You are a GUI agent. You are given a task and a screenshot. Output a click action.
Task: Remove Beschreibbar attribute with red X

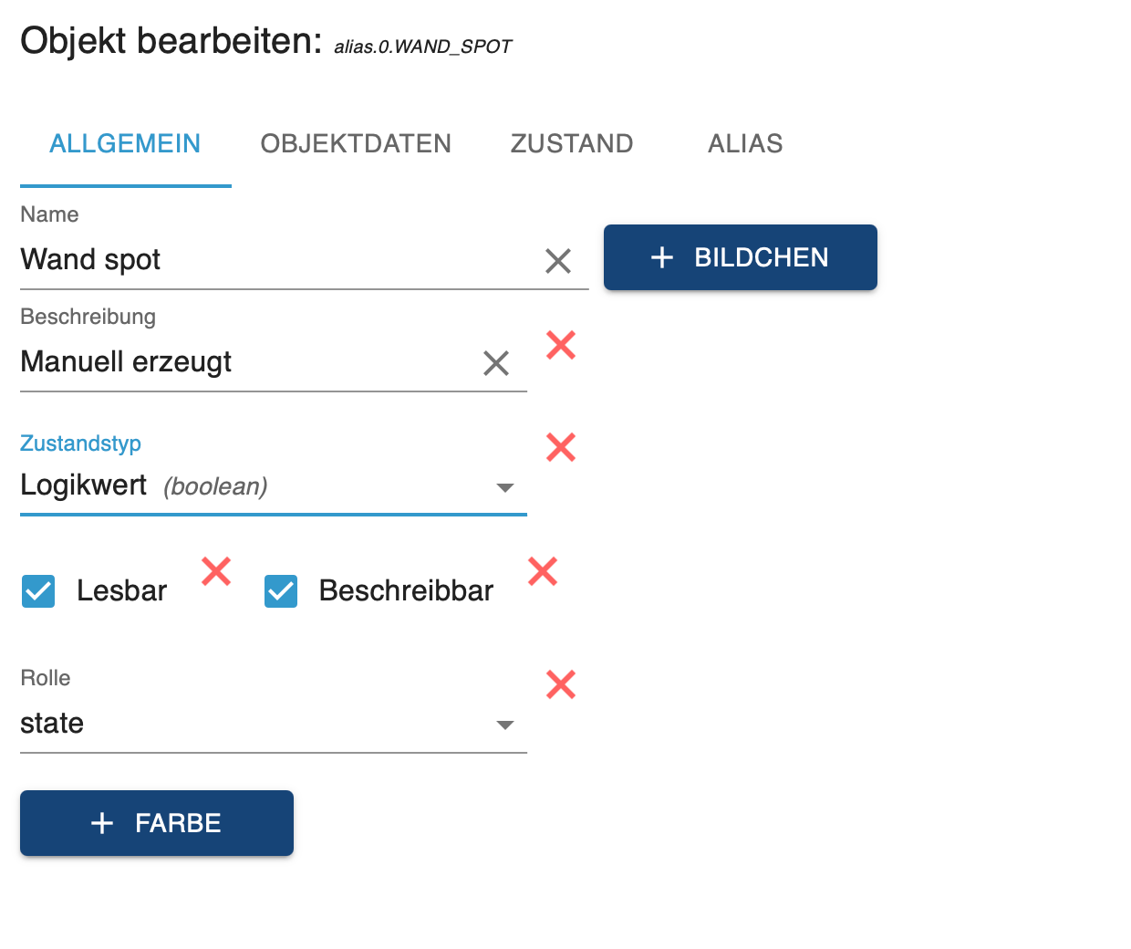point(543,571)
